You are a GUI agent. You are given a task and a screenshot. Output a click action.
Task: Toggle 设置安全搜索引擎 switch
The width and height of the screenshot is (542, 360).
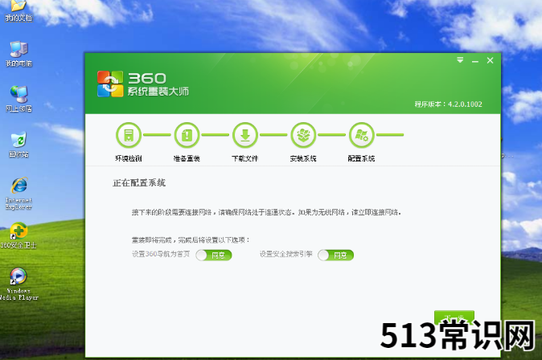(335, 256)
